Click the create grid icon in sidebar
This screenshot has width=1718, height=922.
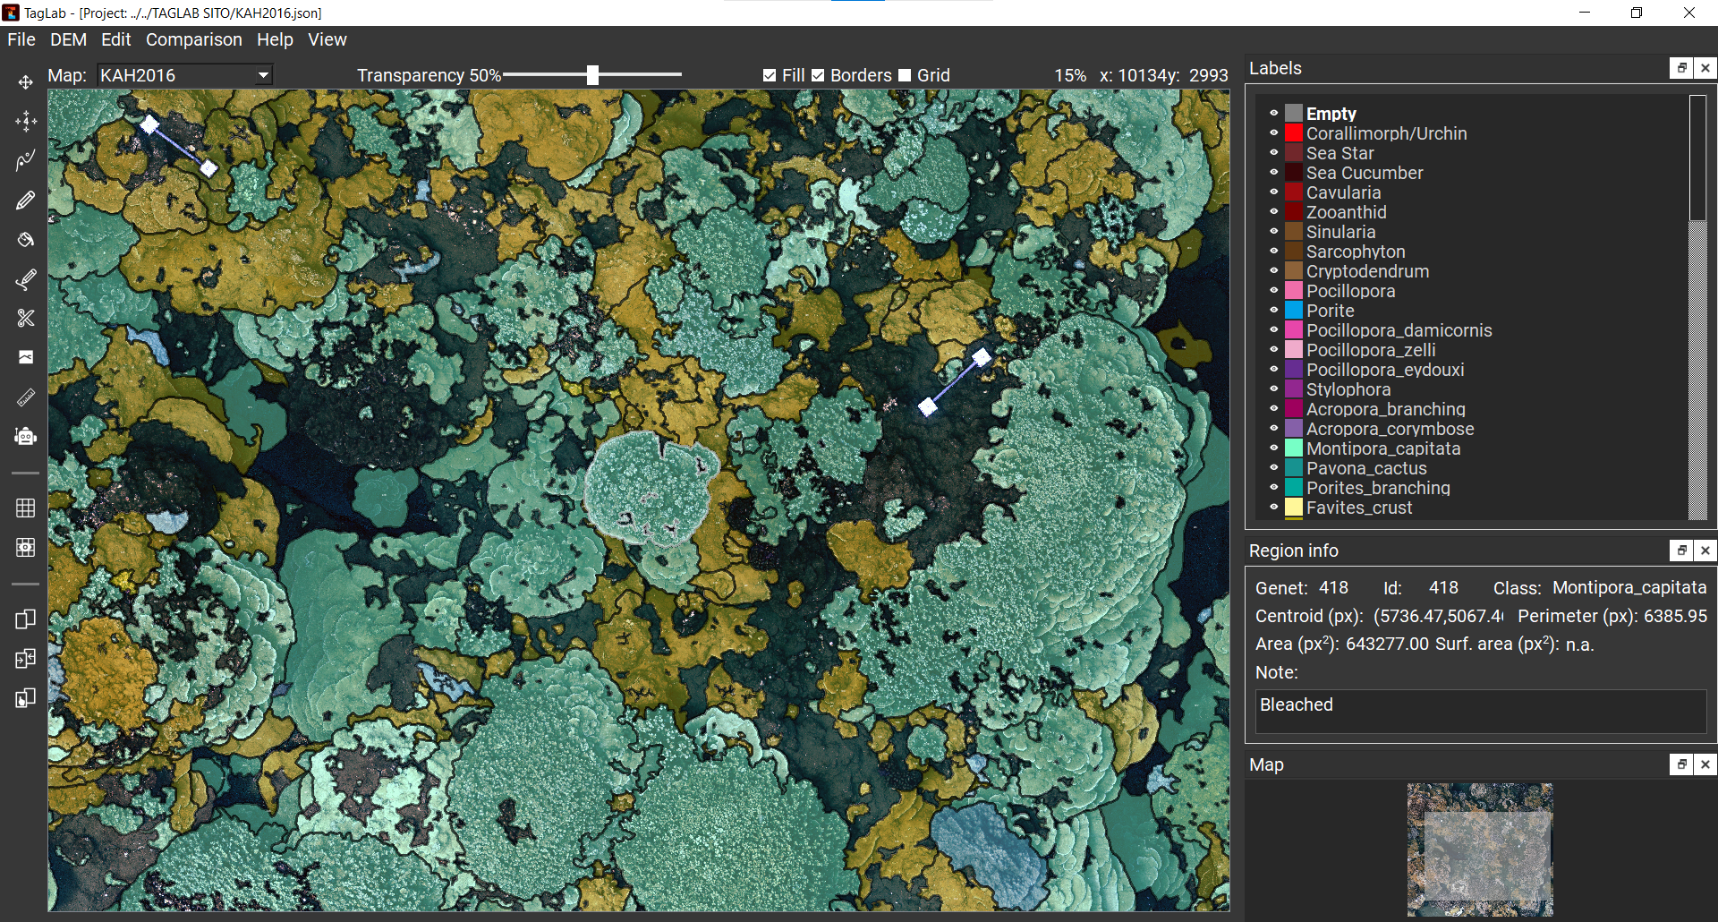click(25, 508)
